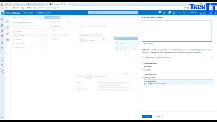This screenshot has height=122, width=217.
Task: Open the Settings tab in activity properties
Action: [x=88, y=76]
